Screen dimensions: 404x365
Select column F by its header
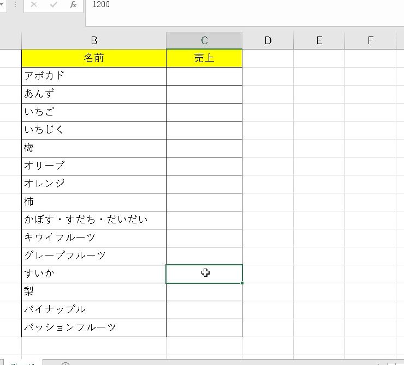370,40
